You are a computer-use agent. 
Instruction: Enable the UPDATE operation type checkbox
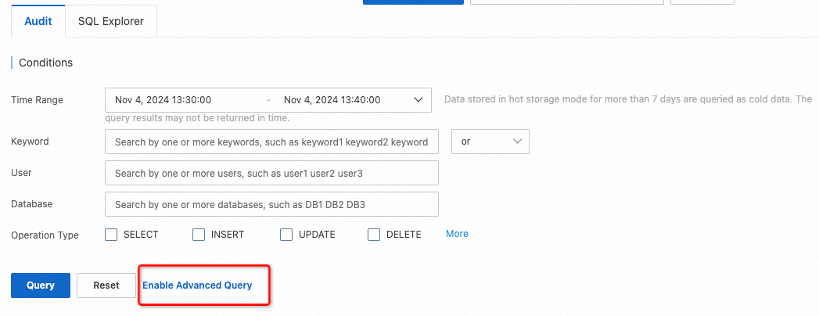[286, 235]
